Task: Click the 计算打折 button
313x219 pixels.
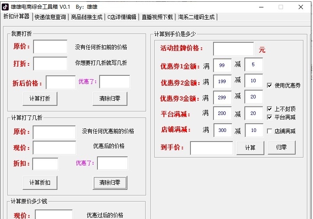Action: pos(40,98)
